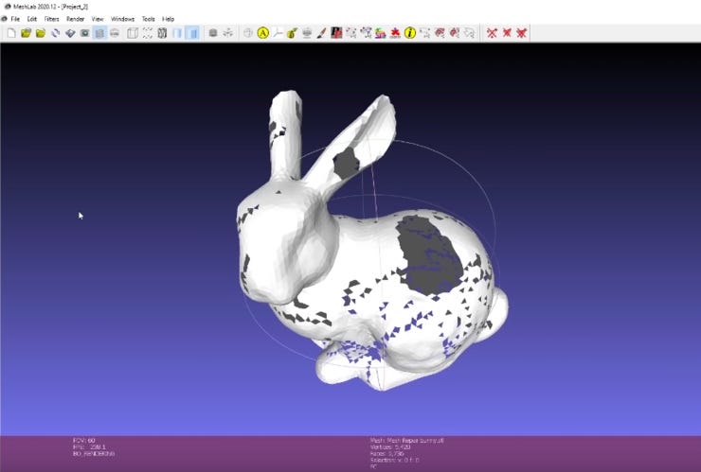Open the Help menu
This screenshot has width=701, height=472.
tap(168, 19)
